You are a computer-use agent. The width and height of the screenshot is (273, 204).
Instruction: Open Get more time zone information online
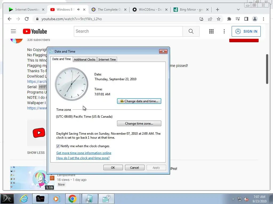(x=84, y=153)
